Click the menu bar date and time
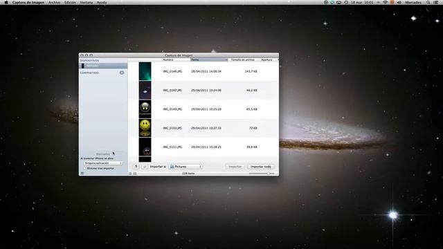This screenshot has height=249, width=443. click(x=362, y=2)
